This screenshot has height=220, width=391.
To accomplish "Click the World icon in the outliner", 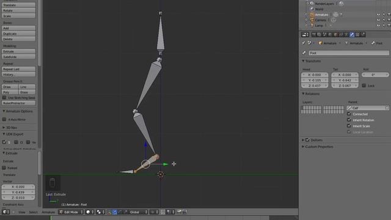I will [x=312, y=9].
